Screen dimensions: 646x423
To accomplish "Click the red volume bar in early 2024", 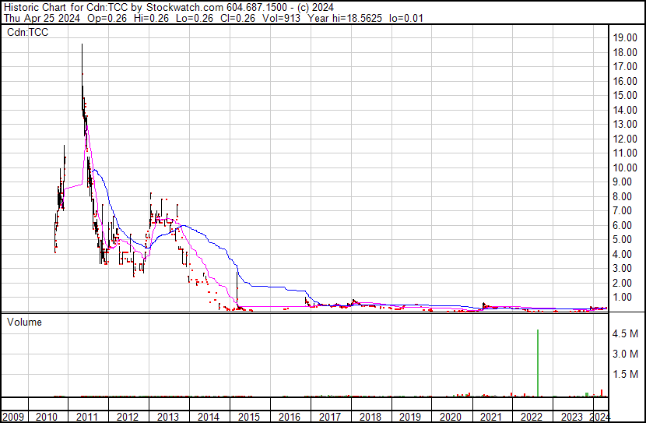I will point(602,393).
